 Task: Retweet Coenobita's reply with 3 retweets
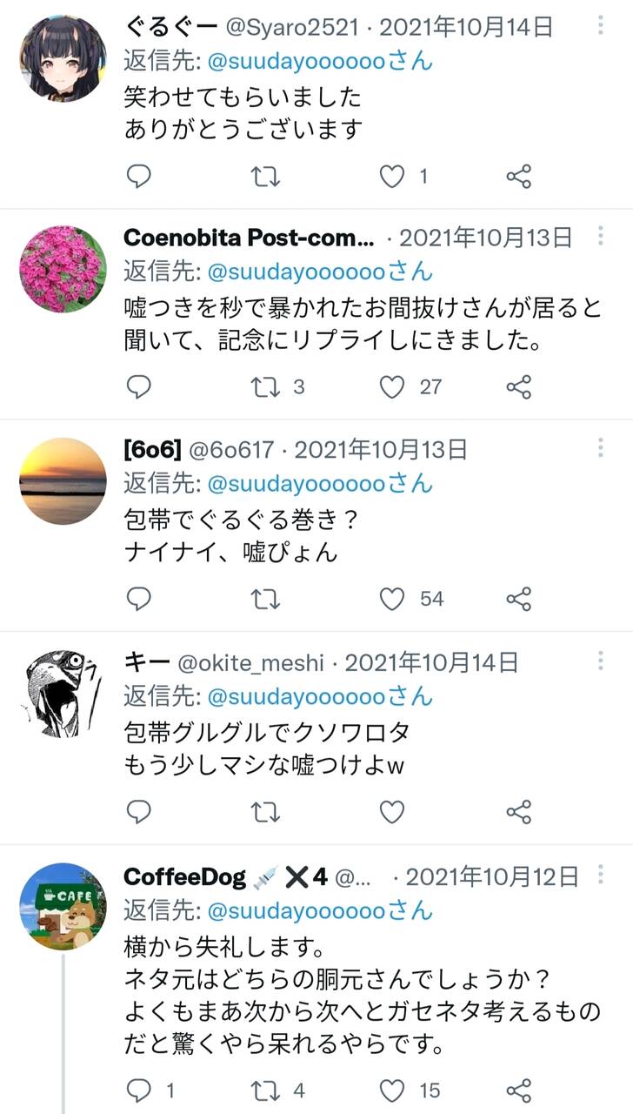point(265,387)
